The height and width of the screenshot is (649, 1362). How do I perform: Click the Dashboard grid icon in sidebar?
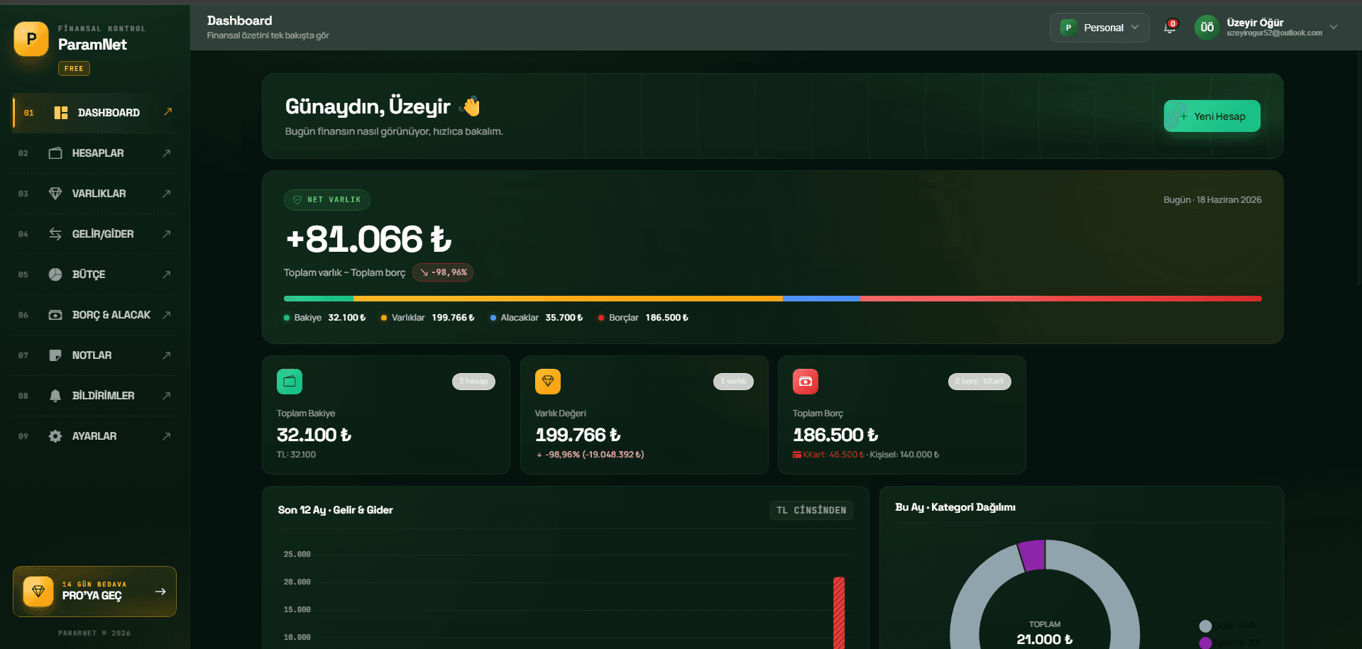tap(61, 113)
